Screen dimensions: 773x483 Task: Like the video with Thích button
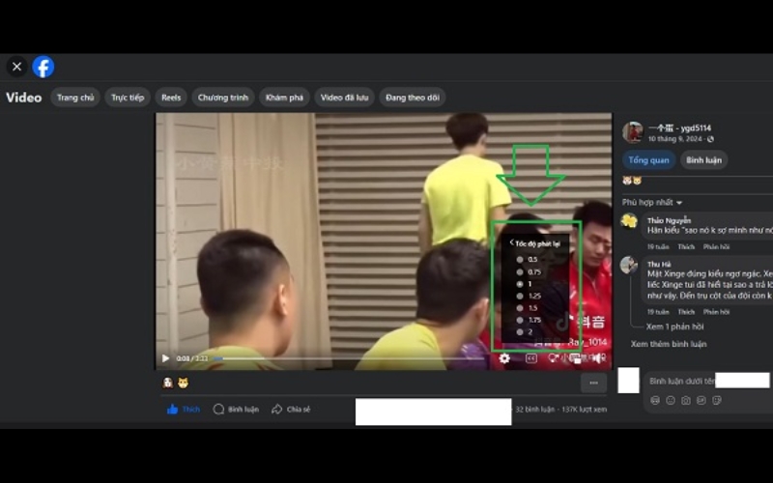[184, 409]
